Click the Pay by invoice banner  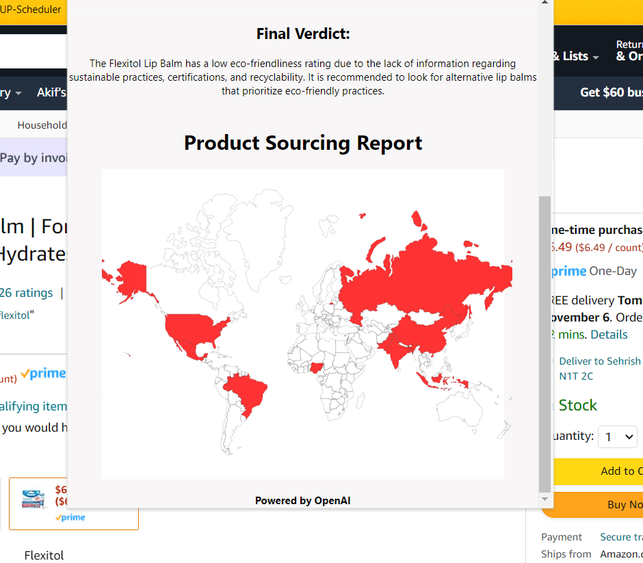(34, 158)
